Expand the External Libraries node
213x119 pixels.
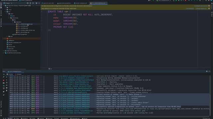click(3, 51)
